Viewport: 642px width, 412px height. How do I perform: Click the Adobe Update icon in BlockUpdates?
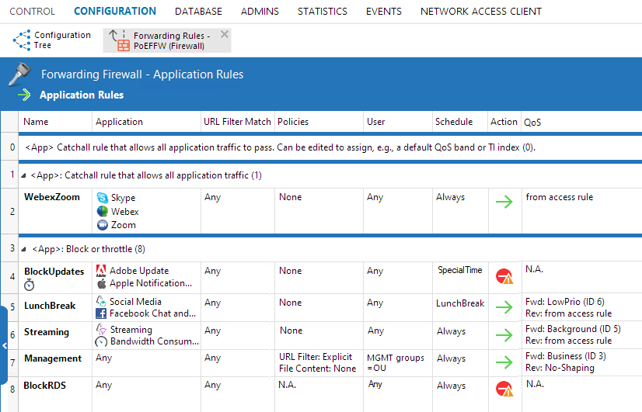(x=101, y=271)
